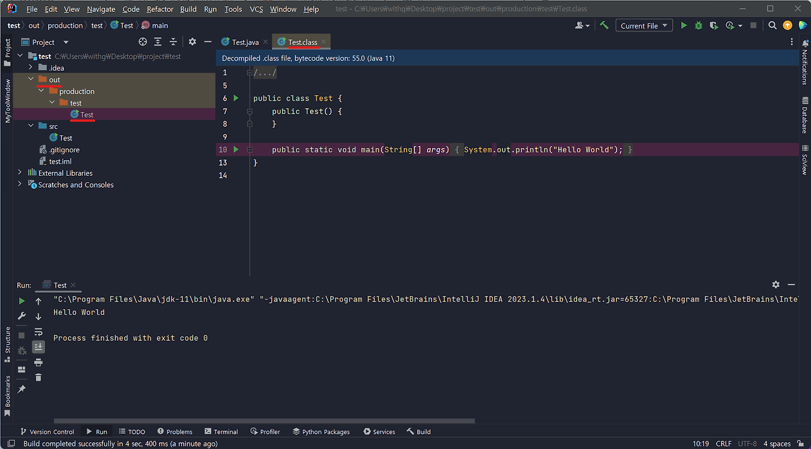This screenshot has width=811, height=449.
Task: Expand External Libraries node
Action: click(20, 173)
